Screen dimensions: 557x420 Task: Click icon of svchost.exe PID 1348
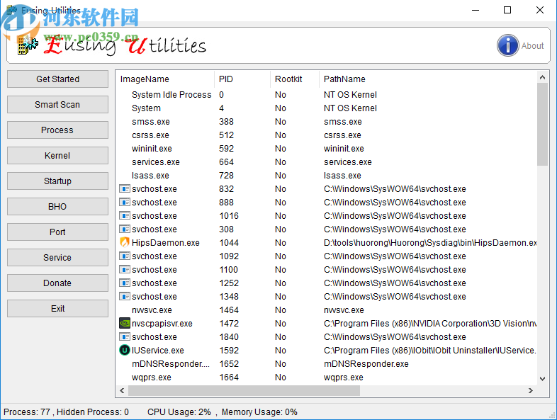click(124, 297)
